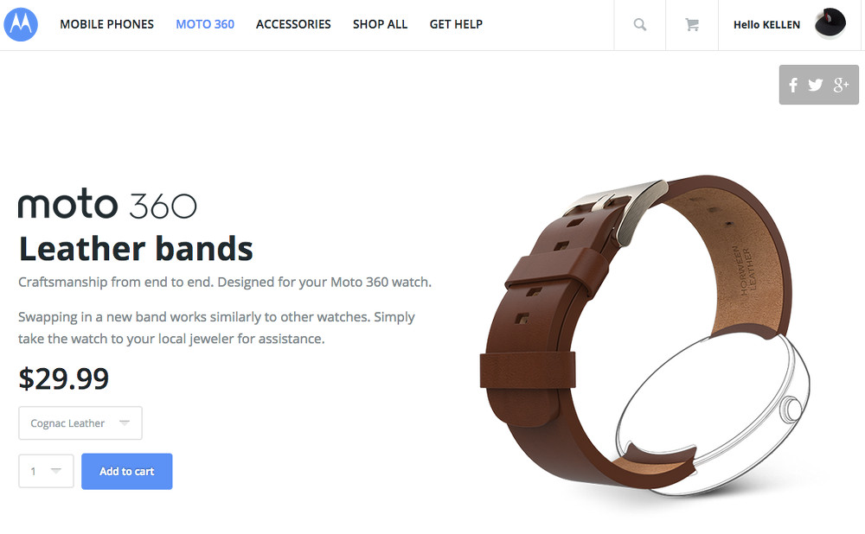Open the Get Help menu
This screenshot has height=534, width=865.
coord(456,24)
